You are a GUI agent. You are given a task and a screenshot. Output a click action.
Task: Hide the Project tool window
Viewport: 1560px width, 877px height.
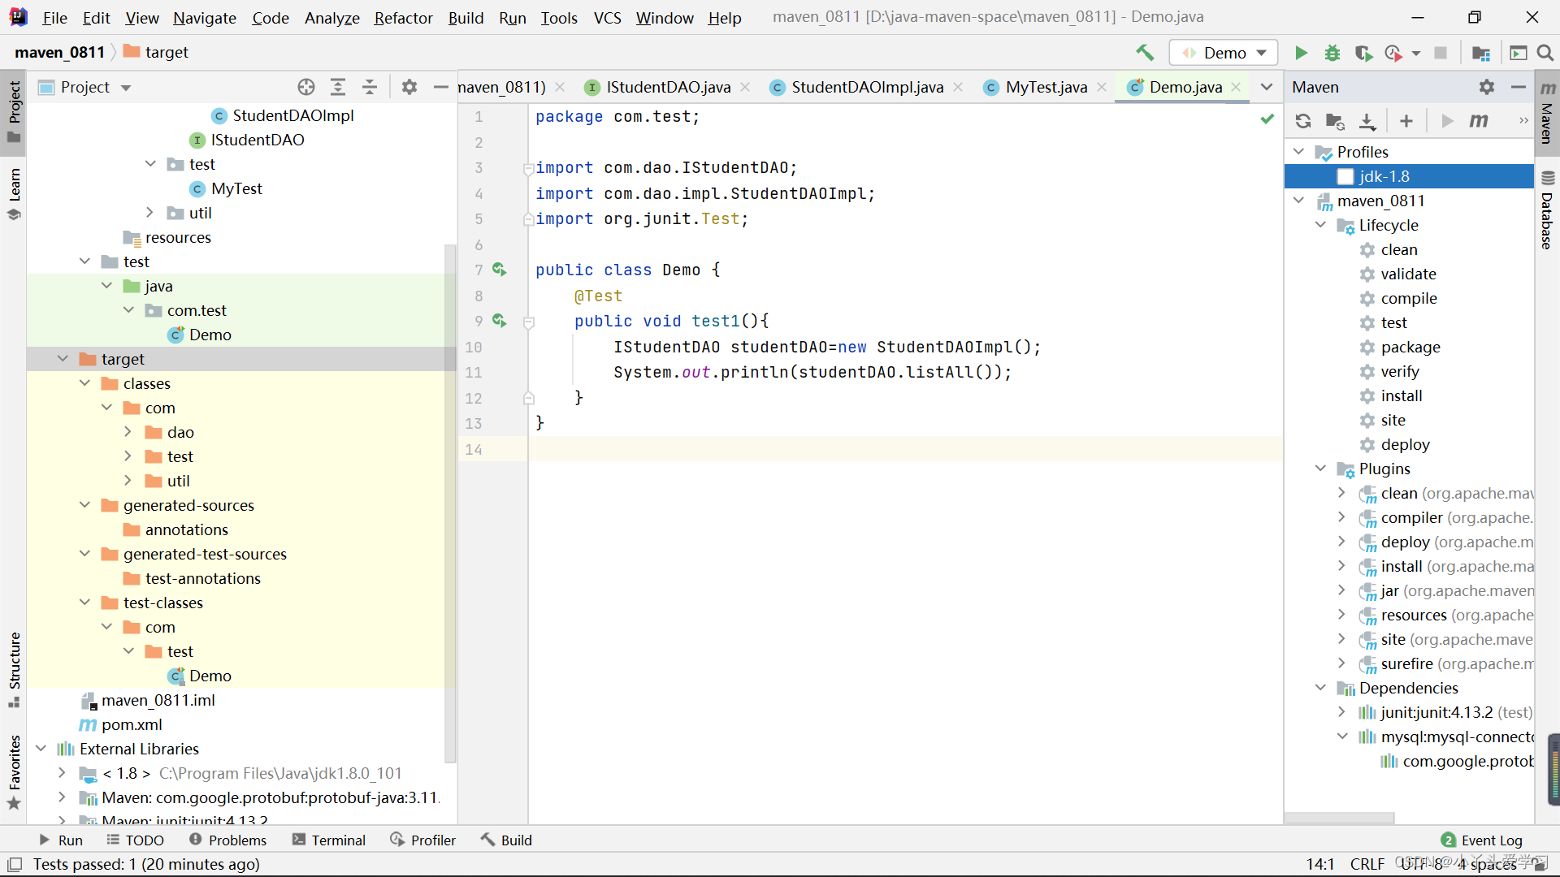[441, 87]
